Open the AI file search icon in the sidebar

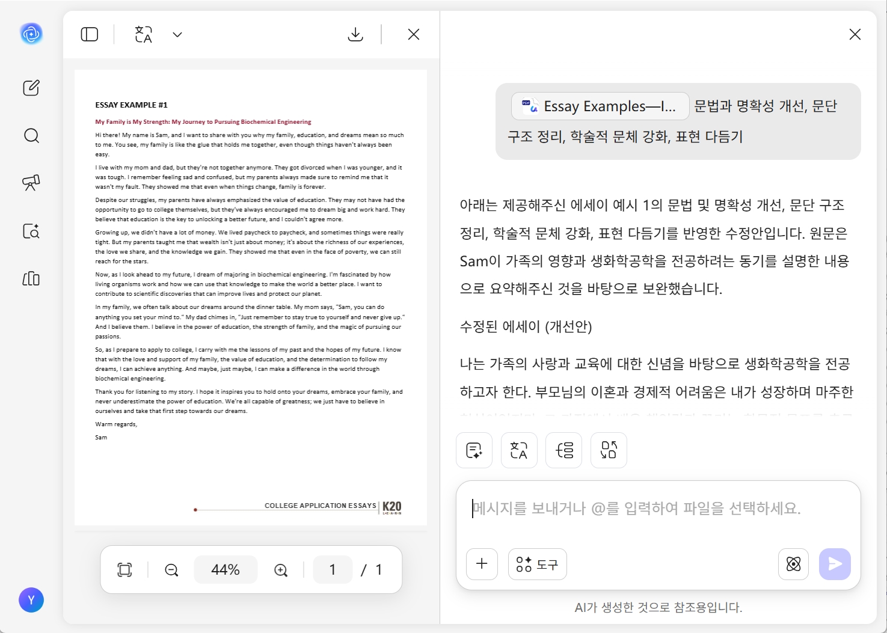(31, 231)
